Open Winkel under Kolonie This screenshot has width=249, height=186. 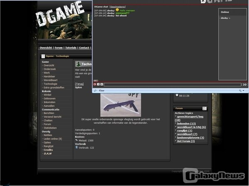(47, 95)
